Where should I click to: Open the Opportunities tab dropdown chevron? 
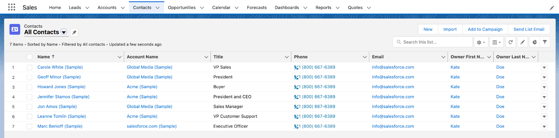(202, 8)
